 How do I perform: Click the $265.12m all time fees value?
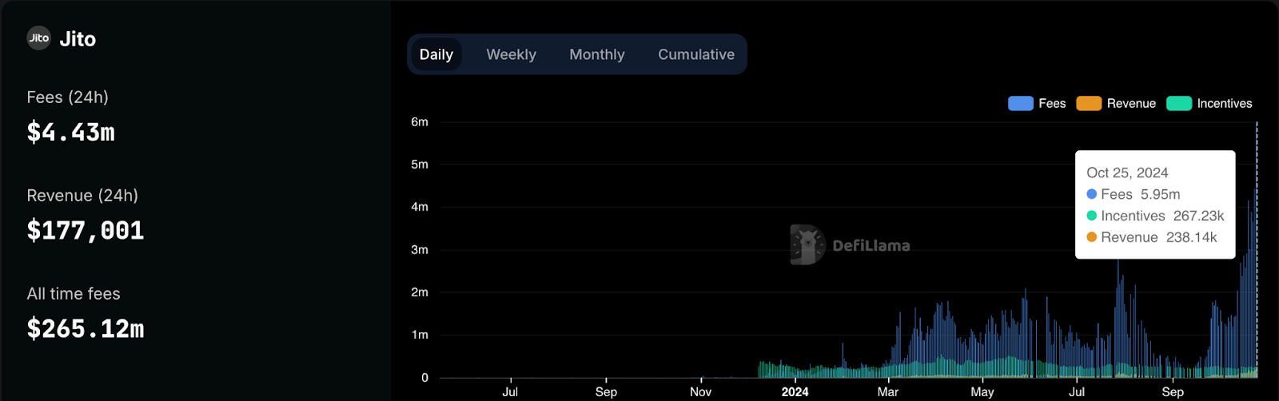pos(86,329)
